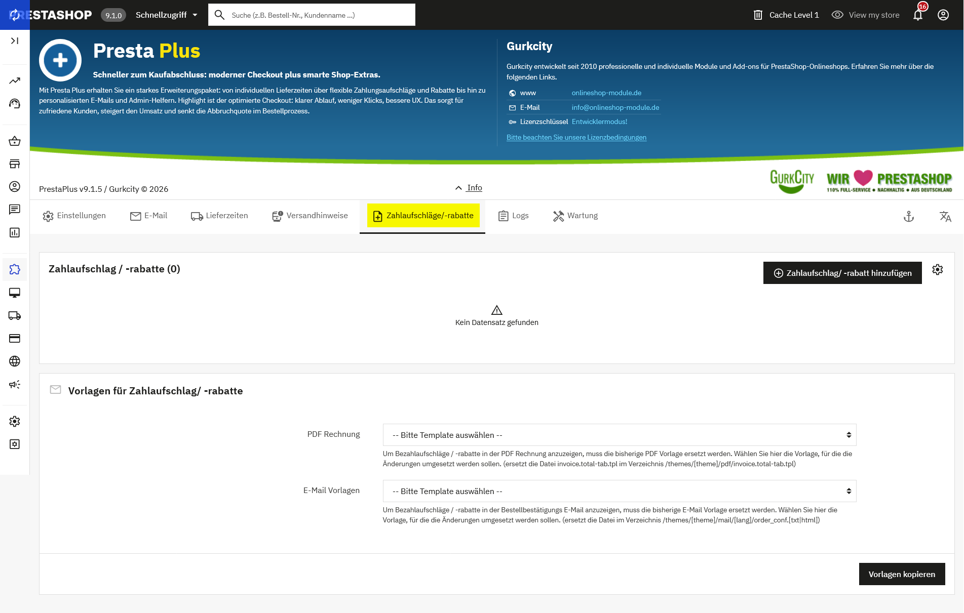Open Payment via the credit-card sidebar icon
Viewport: 964px width, 613px height.
(x=15, y=338)
